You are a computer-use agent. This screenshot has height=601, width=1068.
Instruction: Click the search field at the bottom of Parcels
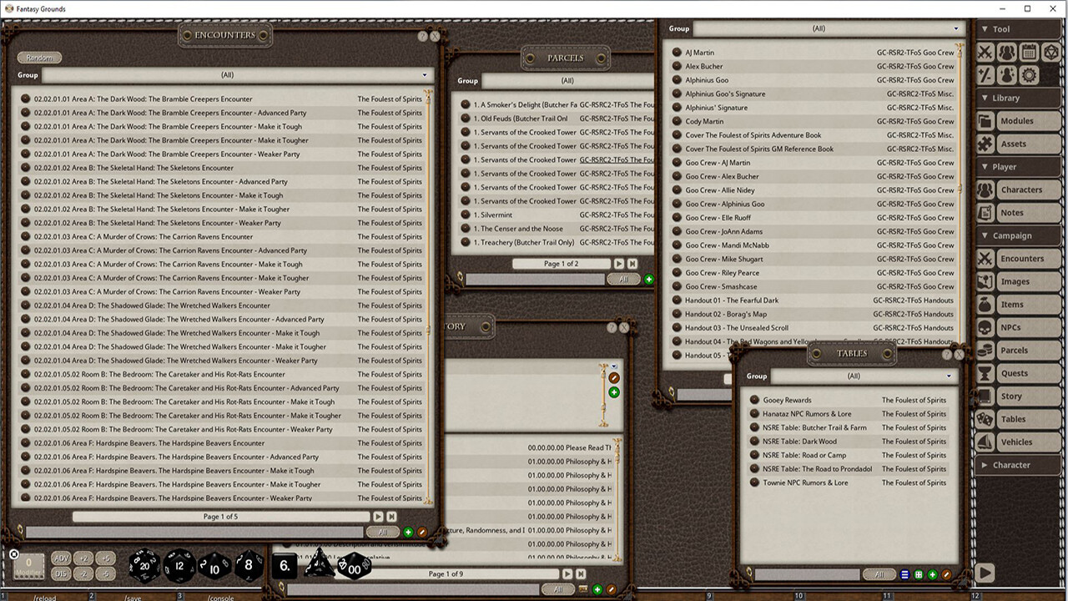tap(534, 277)
